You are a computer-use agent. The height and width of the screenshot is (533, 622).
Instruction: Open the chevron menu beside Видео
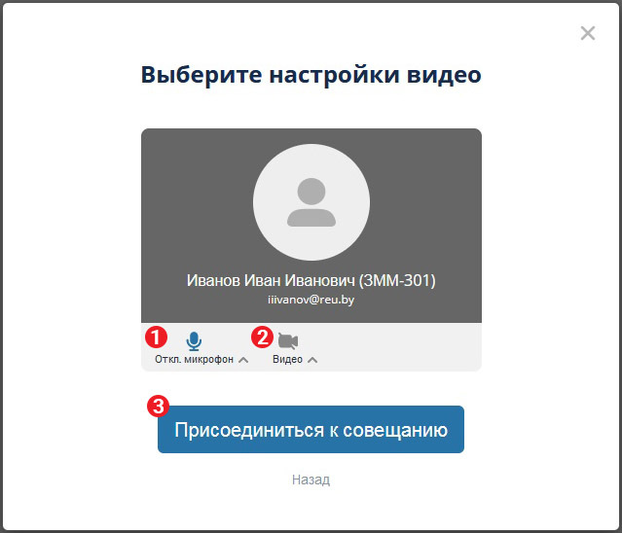[x=312, y=360]
